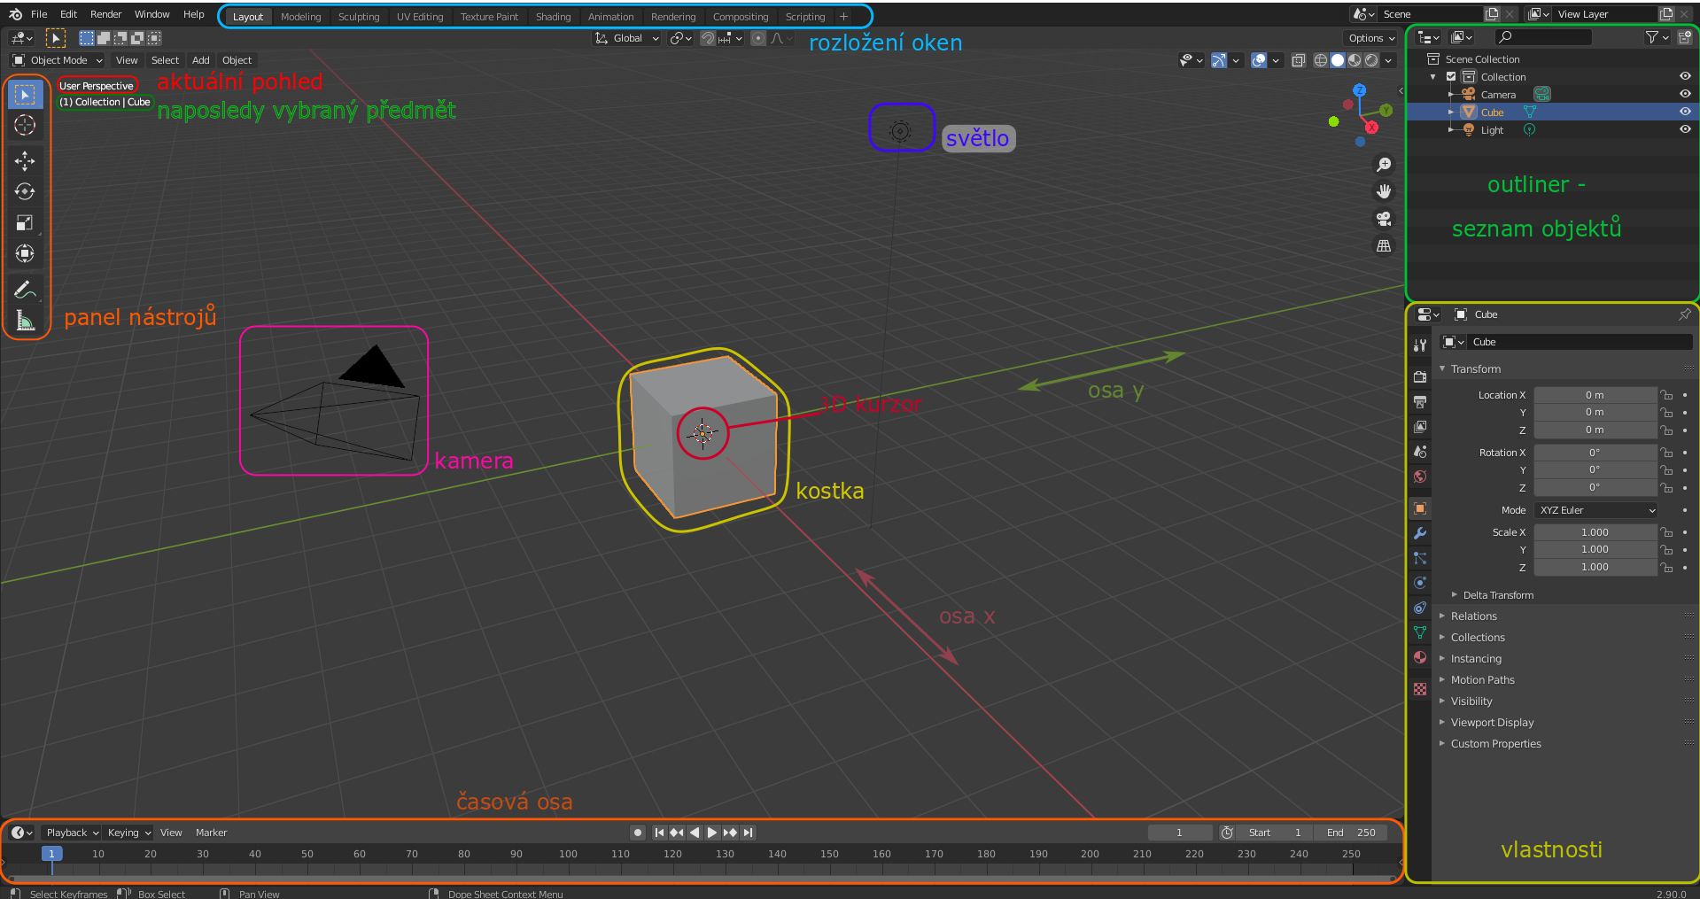Open the Render menu
The width and height of the screenshot is (1700, 899).
(x=105, y=14)
